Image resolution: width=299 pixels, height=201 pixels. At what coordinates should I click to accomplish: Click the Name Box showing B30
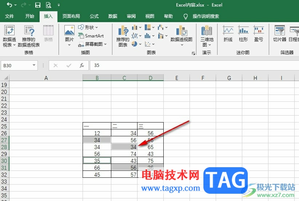click(x=17, y=65)
